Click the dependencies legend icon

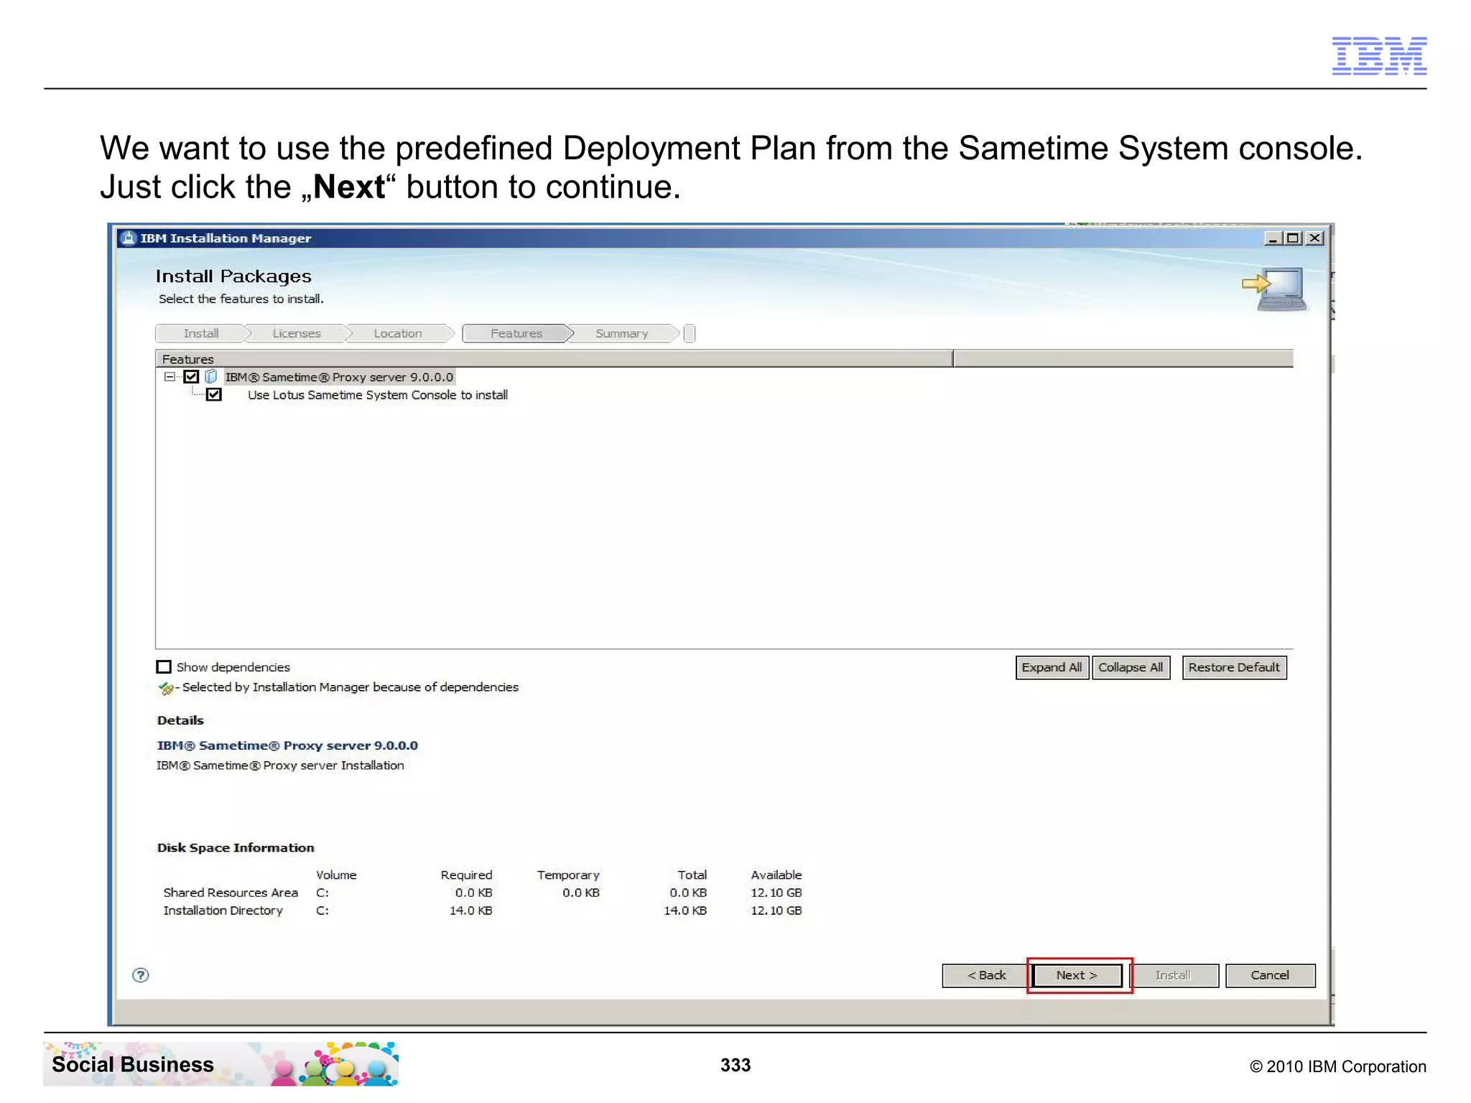tap(167, 688)
